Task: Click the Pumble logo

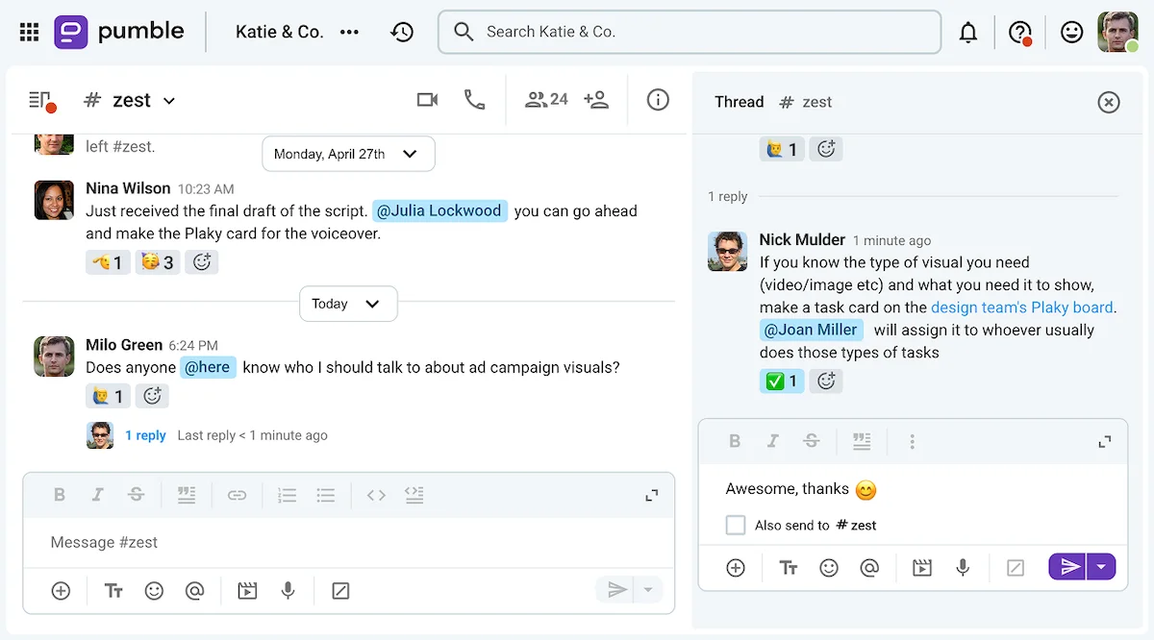Action: [119, 32]
